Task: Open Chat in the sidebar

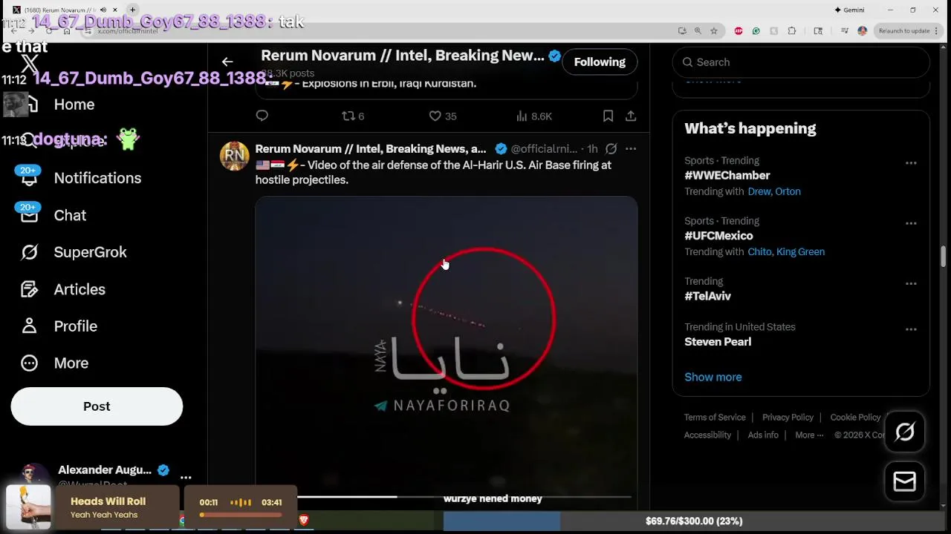Action: (x=70, y=215)
